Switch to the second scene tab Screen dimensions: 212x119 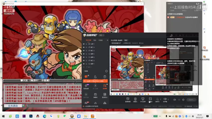click(95, 40)
